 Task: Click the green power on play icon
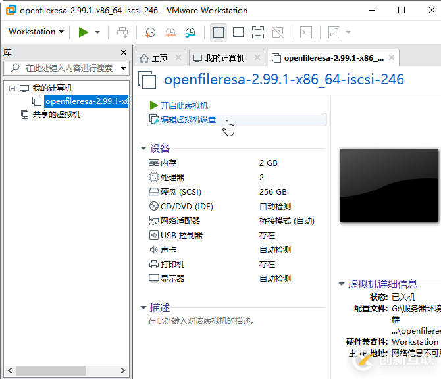tap(84, 32)
